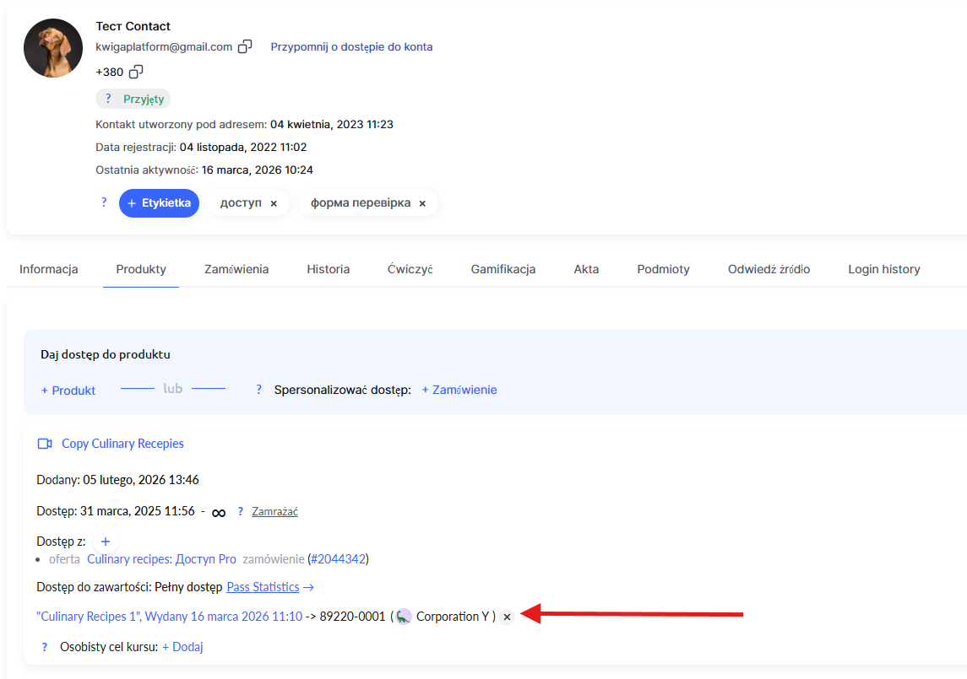
Task: Click the Corporation Y dinosaur avatar
Action: click(x=404, y=616)
